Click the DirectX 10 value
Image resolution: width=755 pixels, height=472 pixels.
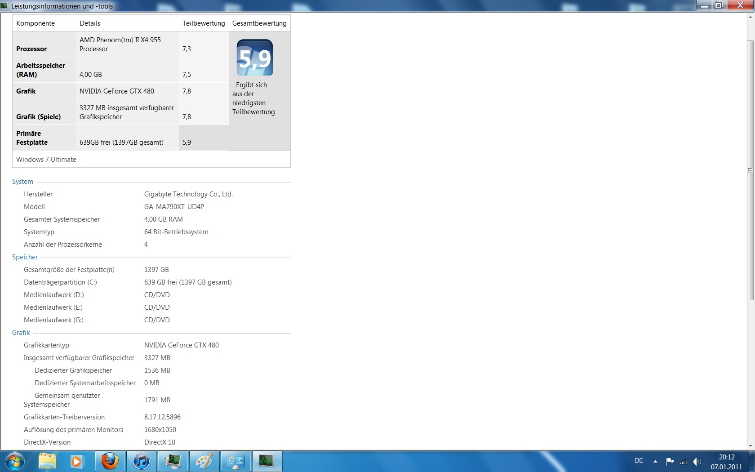[160, 442]
